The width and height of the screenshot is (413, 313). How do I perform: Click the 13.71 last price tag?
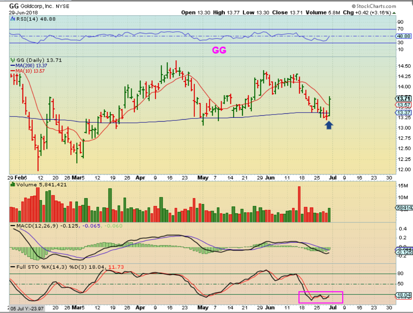click(x=404, y=98)
